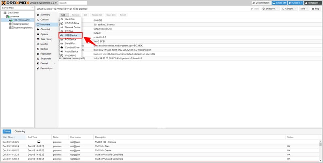Image resolution: width=323 pixels, height=163 pixels.
Task: Open the Server View dropdown
Action: pyautogui.click(x=17, y=8)
